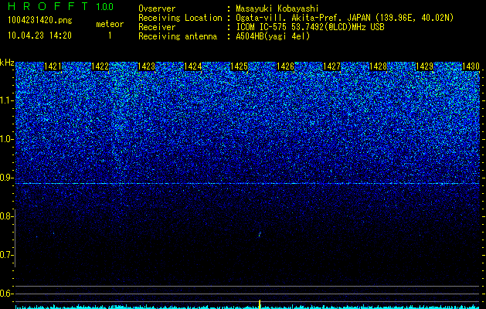The width and height of the screenshot is (486, 309).
Task: Click the kHz axis unit label
Action: 7,63
